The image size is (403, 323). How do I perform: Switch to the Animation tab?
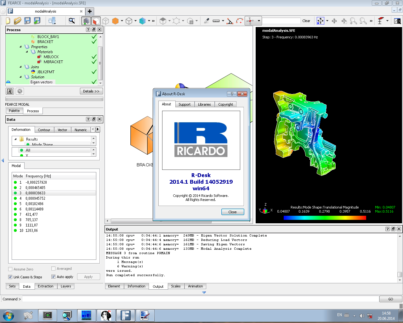[x=196, y=286]
